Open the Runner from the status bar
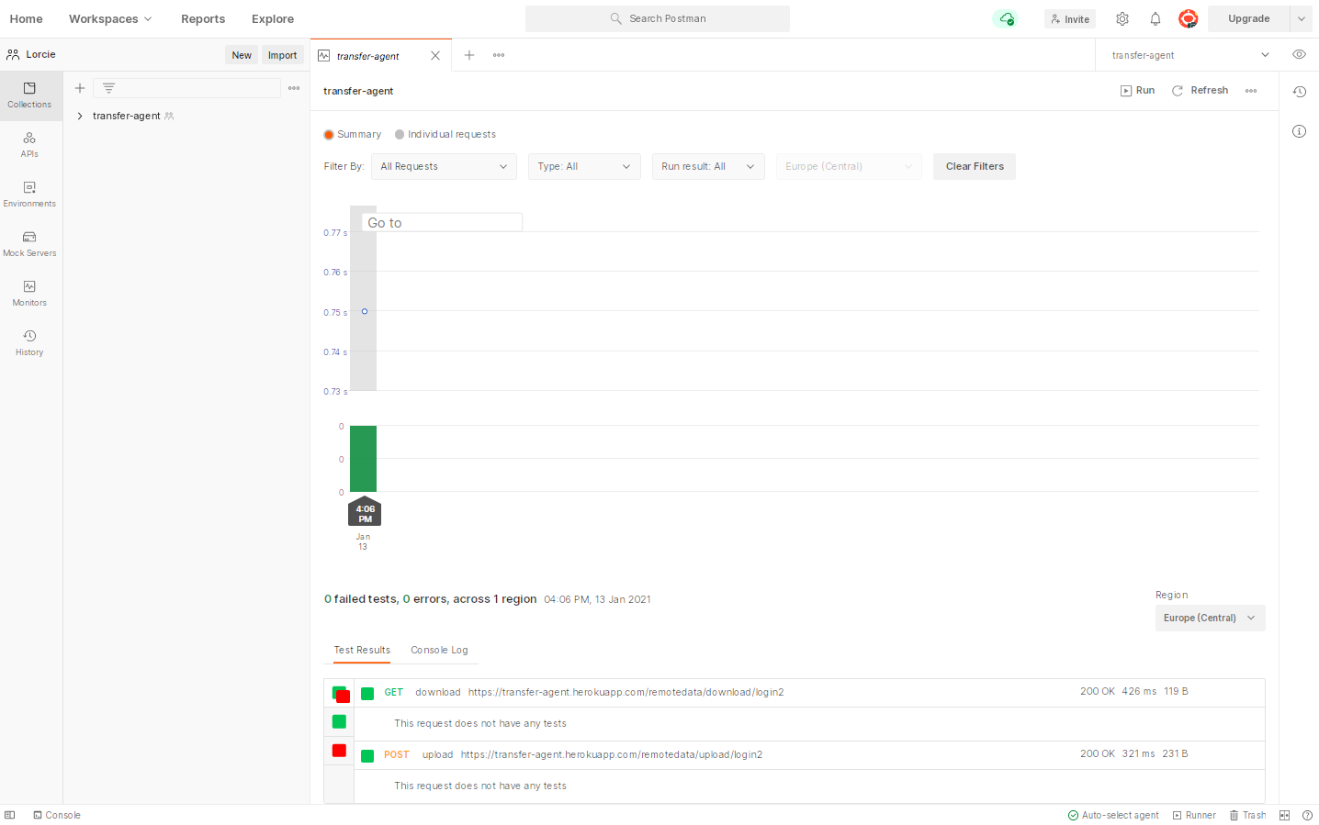This screenshot has height=825, width=1319. 1194,815
